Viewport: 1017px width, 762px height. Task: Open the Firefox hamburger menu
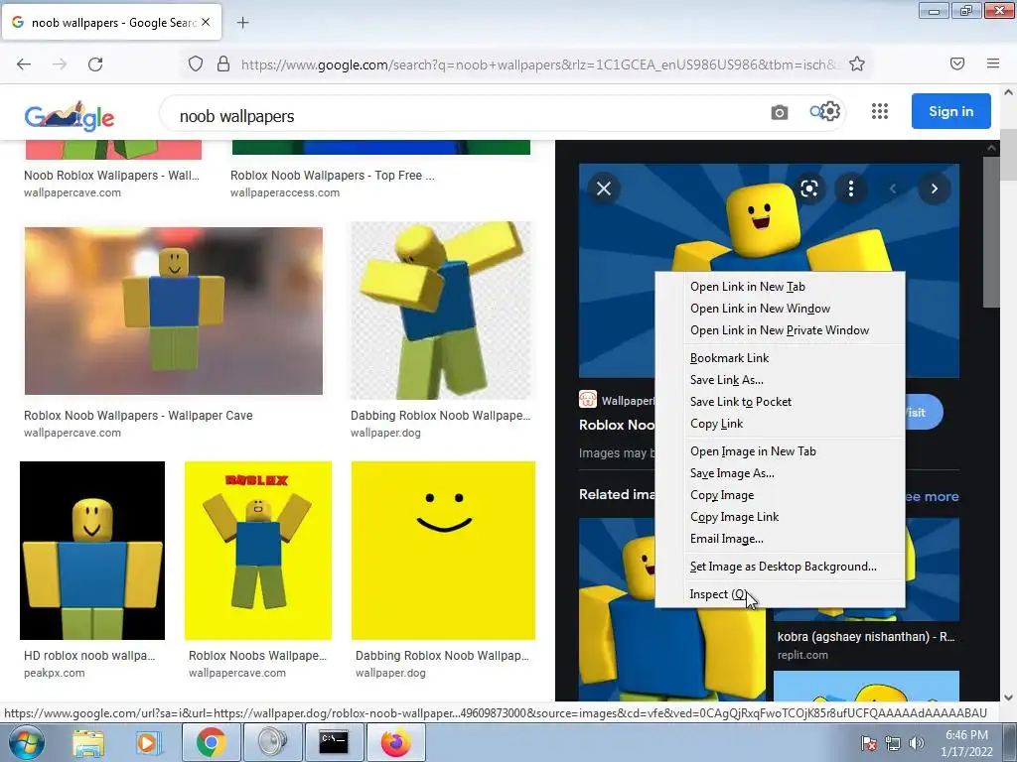(x=993, y=63)
